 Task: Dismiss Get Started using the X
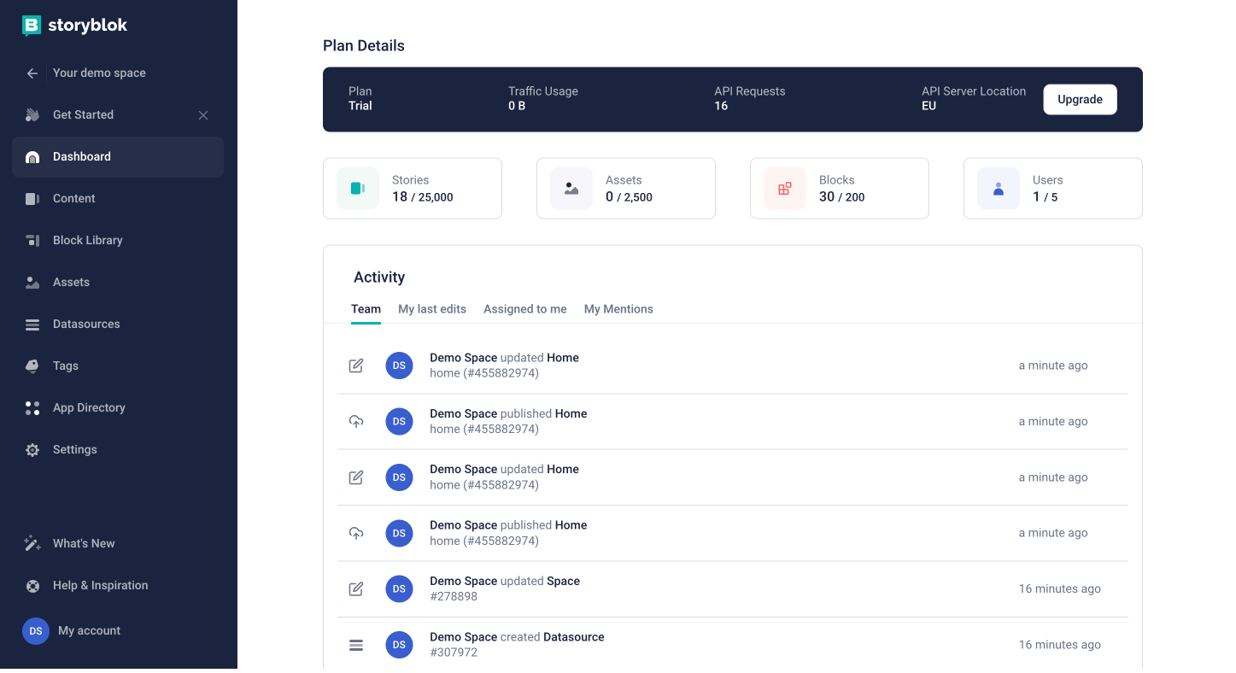pos(203,114)
